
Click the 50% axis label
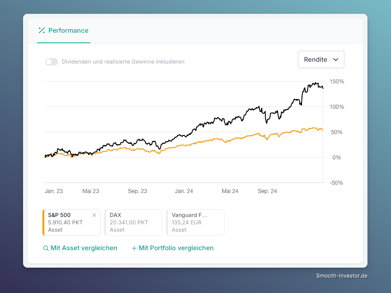[337, 132]
